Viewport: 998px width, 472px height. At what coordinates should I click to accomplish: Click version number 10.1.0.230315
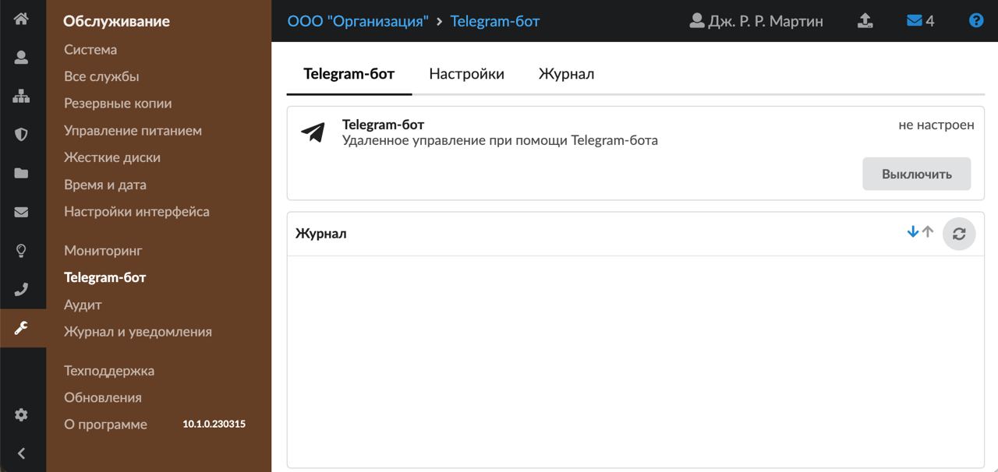pyautogui.click(x=214, y=424)
